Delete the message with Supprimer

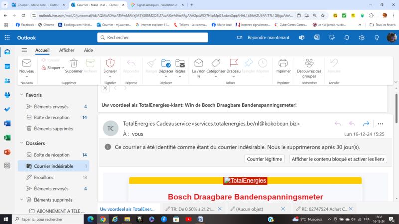coord(74,66)
